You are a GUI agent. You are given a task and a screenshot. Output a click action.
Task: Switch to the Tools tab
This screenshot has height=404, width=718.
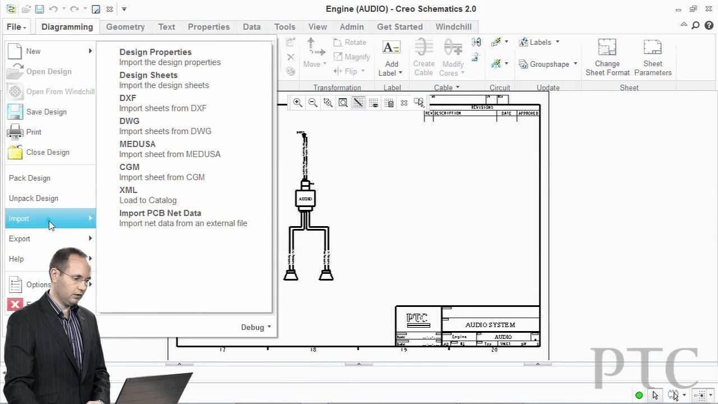(x=284, y=26)
